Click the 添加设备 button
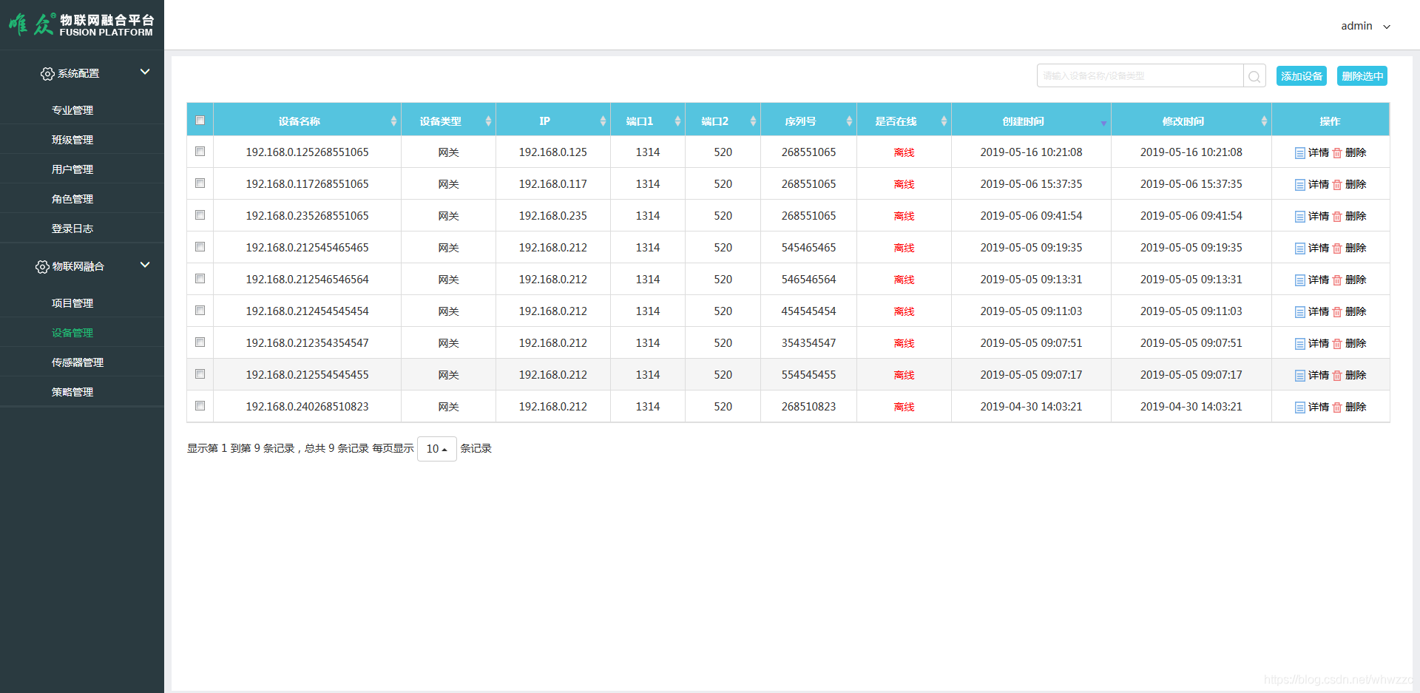Image resolution: width=1420 pixels, height=693 pixels. click(x=1302, y=76)
